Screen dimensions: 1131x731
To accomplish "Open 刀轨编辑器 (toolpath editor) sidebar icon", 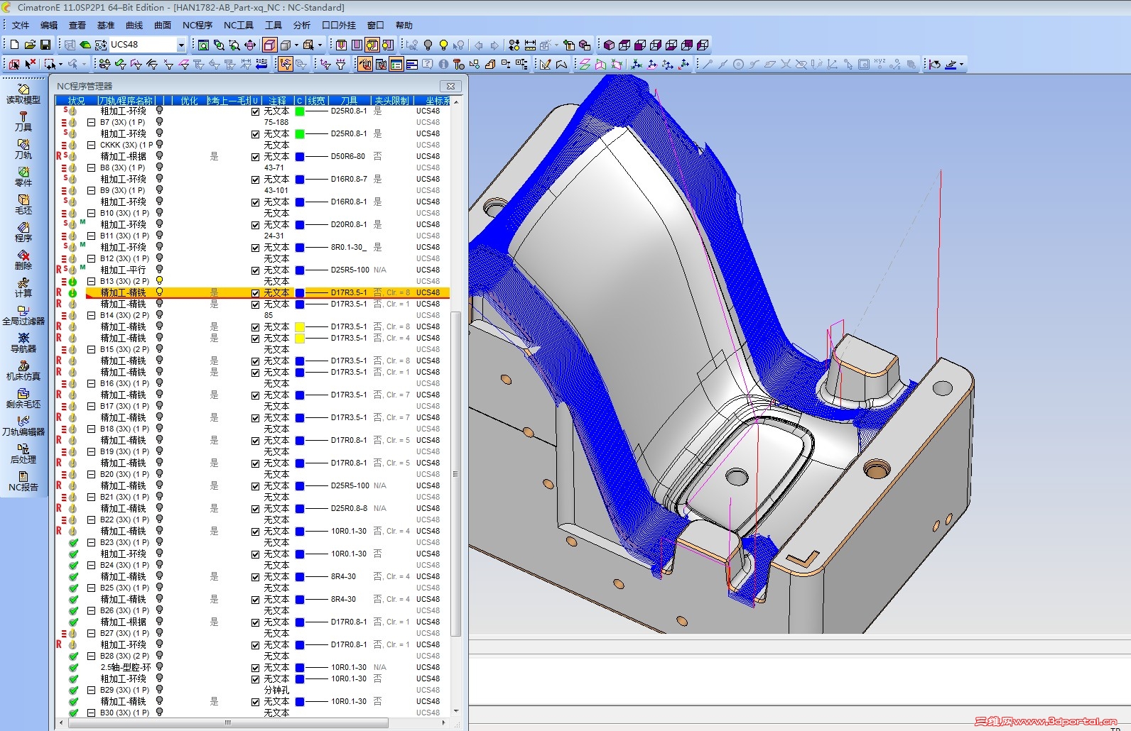I will pyautogui.click(x=23, y=426).
